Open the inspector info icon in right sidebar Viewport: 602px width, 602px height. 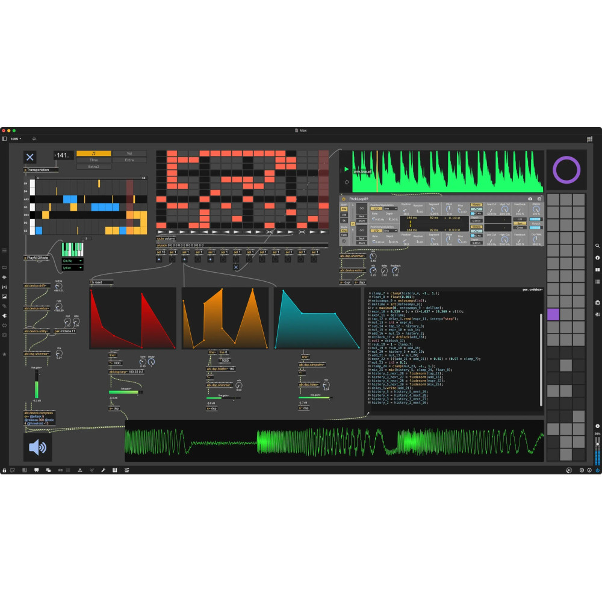pyautogui.click(x=597, y=258)
